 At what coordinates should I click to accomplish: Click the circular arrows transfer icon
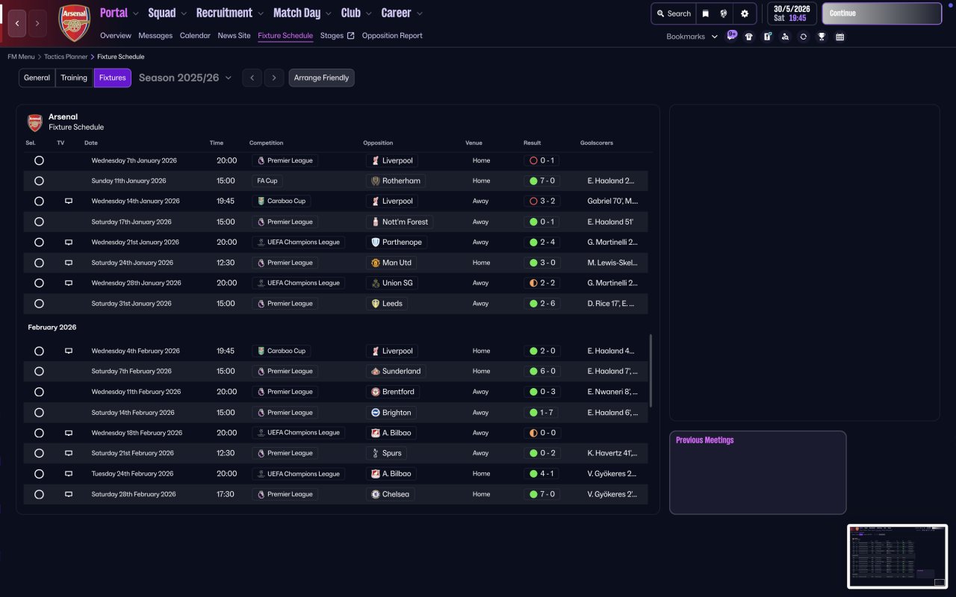tap(803, 37)
